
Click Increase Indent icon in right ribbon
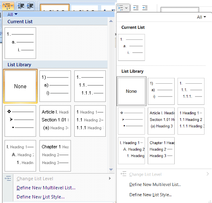145,8
